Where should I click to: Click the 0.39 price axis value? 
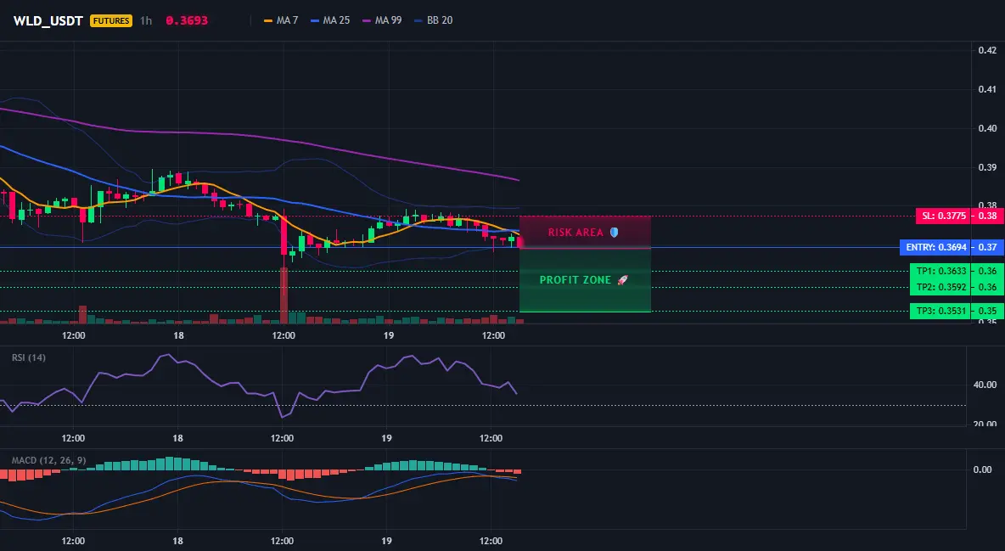(x=987, y=166)
